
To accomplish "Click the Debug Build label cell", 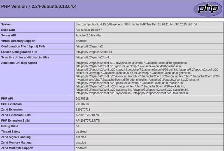I will click(10, 126).
